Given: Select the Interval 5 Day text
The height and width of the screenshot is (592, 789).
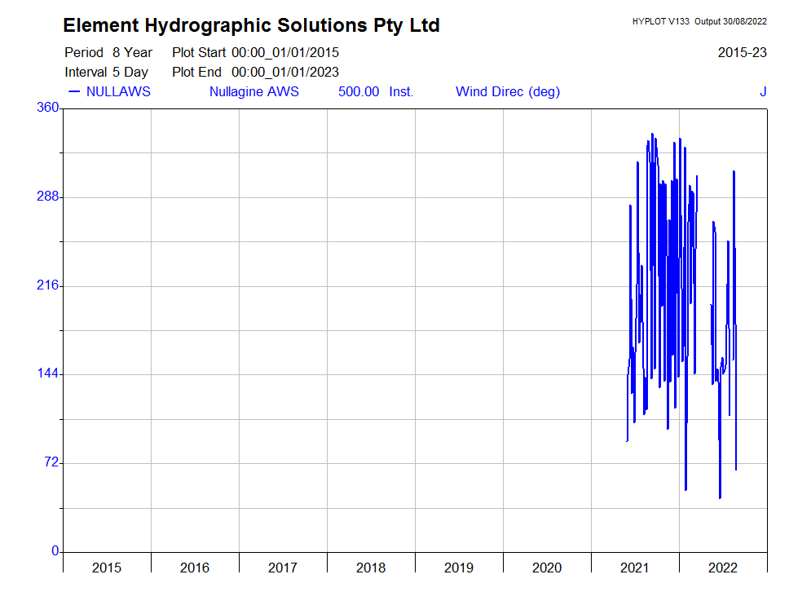Looking at the screenshot, I should coord(106,72).
